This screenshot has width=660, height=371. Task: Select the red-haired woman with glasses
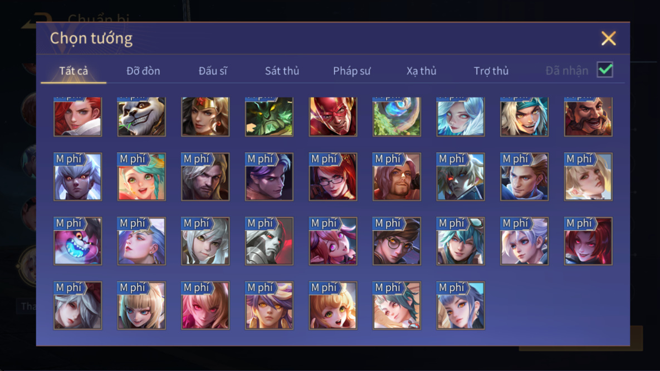[x=333, y=176]
